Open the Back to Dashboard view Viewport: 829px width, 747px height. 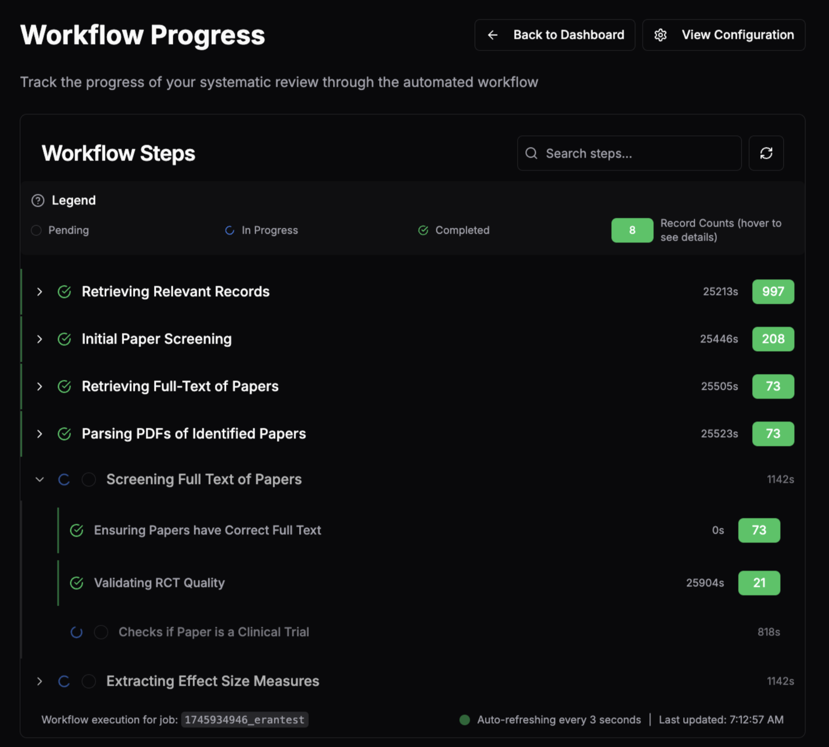(554, 35)
